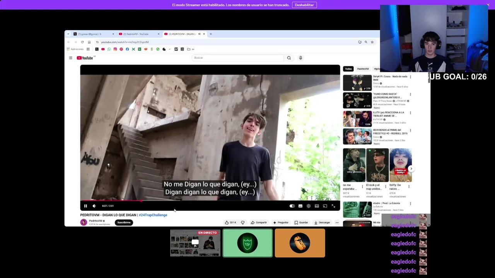Open the PedritoVM channel avatar
Screen dimensions: 495x278
point(84,222)
